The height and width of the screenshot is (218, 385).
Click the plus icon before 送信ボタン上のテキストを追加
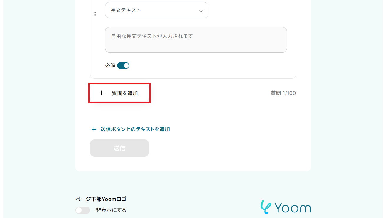[94, 129]
